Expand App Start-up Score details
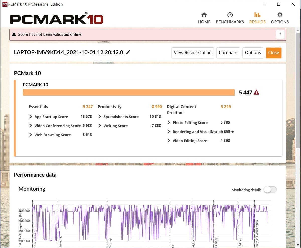Screen dimensions: 301x248 pyautogui.click(x=30, y=117)
